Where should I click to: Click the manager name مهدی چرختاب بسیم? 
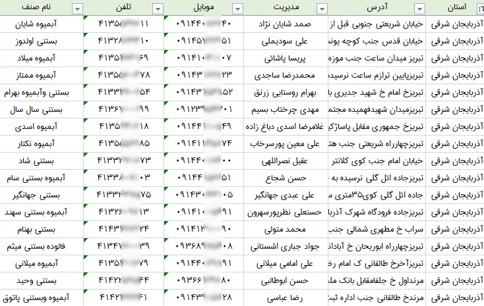pos(285,109)
